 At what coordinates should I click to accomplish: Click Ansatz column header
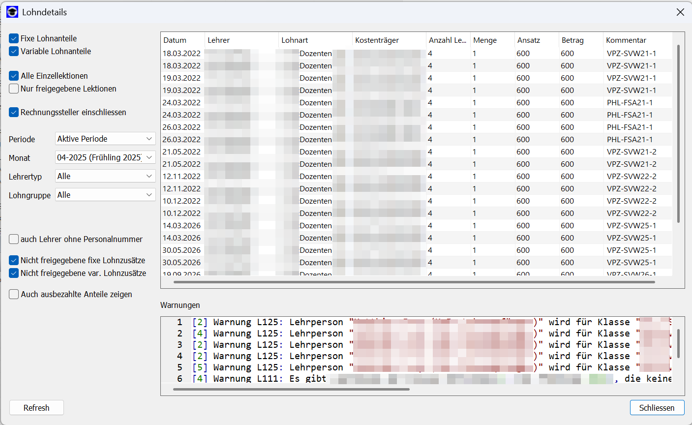click(x=537, y=40)
